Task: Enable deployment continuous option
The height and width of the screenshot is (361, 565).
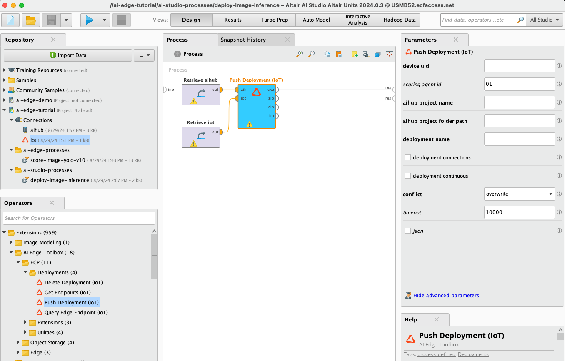Action: coord(407,175)
